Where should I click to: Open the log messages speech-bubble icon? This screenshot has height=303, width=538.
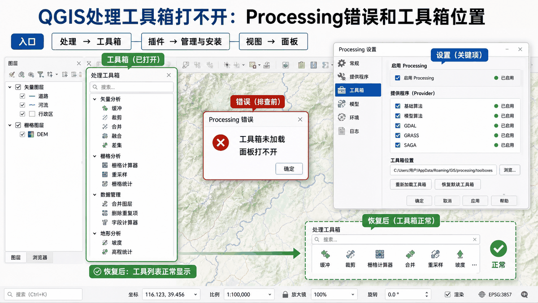[524, 294]
